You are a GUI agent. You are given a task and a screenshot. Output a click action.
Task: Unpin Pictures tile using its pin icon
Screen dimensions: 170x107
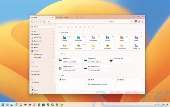[x=113, y=36]
